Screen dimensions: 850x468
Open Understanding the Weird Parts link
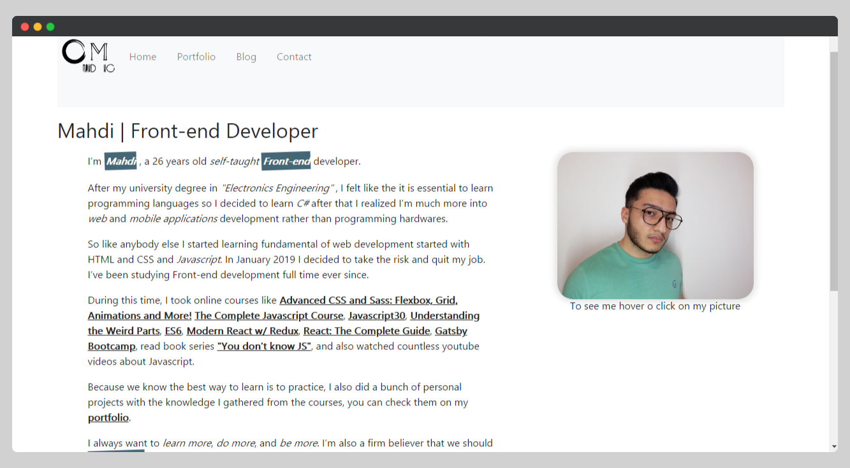pyautogui.click(x=284, y=323)
